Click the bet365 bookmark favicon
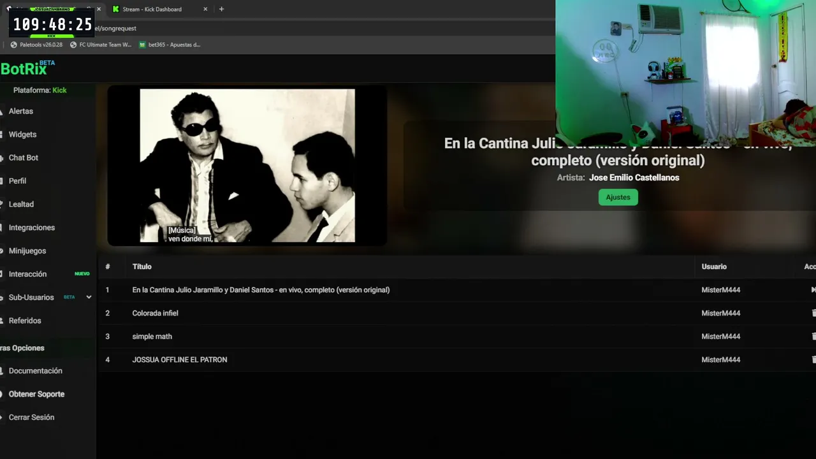816x459 pixels. tap(143, 45)
